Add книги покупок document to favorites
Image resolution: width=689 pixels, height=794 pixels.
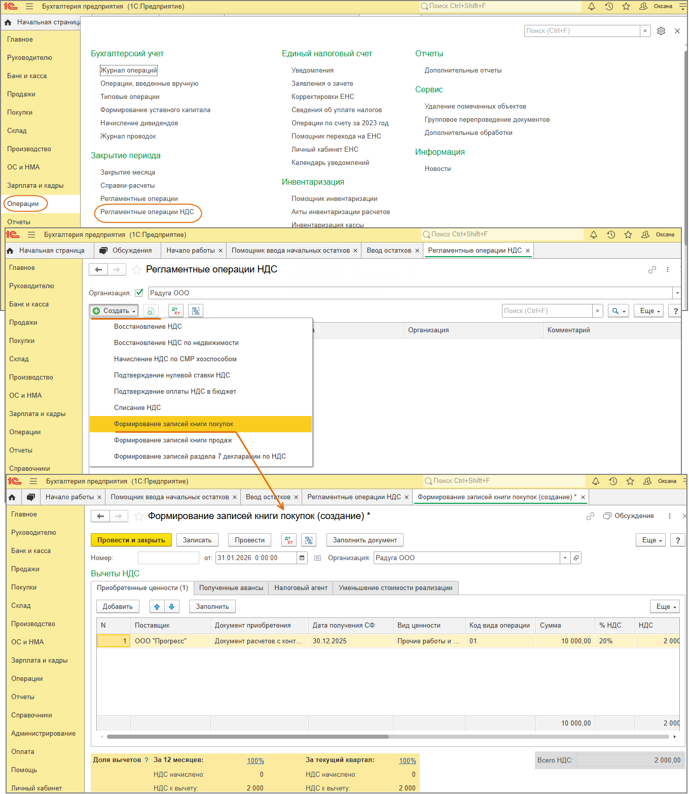coord(138,516)
